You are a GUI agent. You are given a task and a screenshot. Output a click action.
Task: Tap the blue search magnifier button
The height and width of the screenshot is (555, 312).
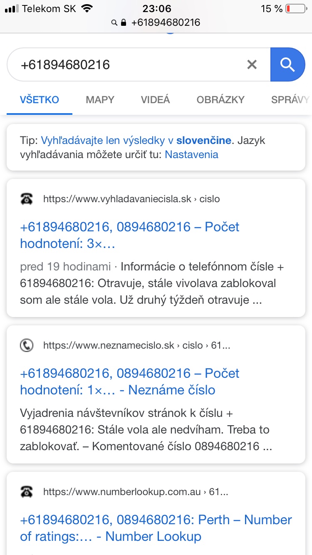click(x=287, y=64)
